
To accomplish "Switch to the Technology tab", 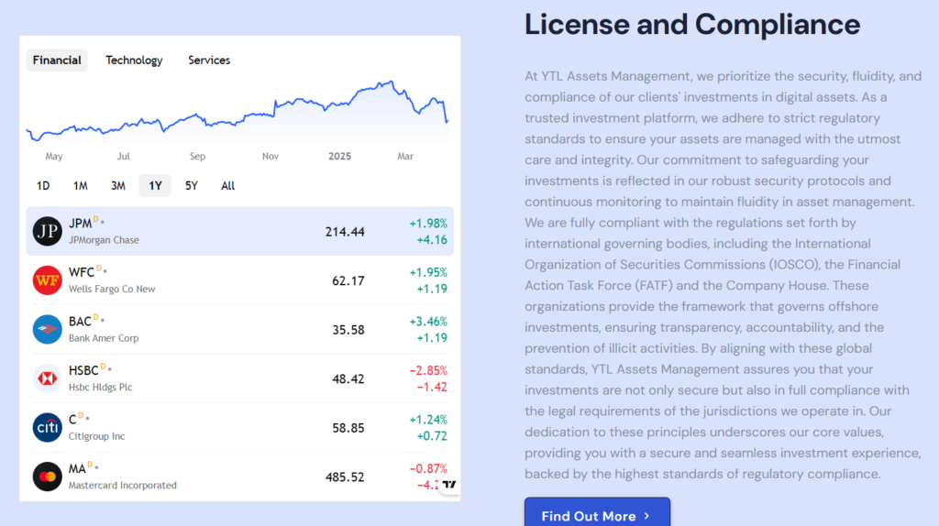I will point(134,60).
